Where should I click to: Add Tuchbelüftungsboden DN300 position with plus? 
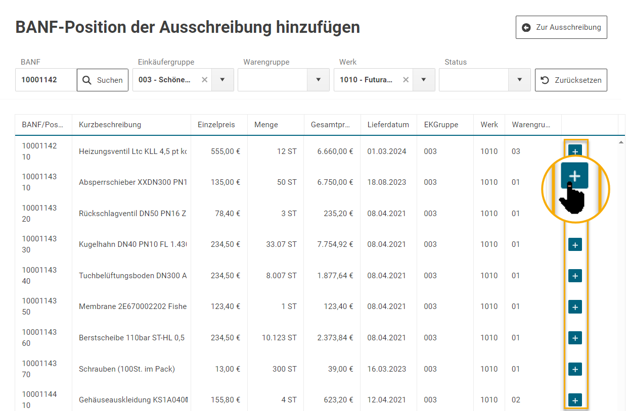[575, 276]
